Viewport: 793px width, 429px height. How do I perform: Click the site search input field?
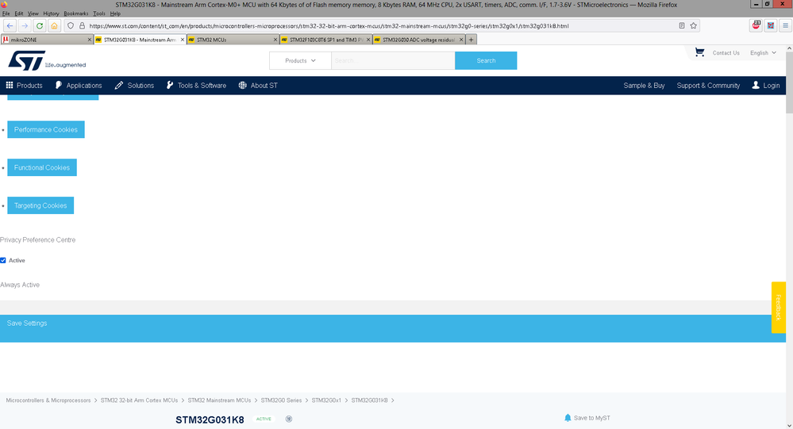pyautogui.click(x=393, y=60)
